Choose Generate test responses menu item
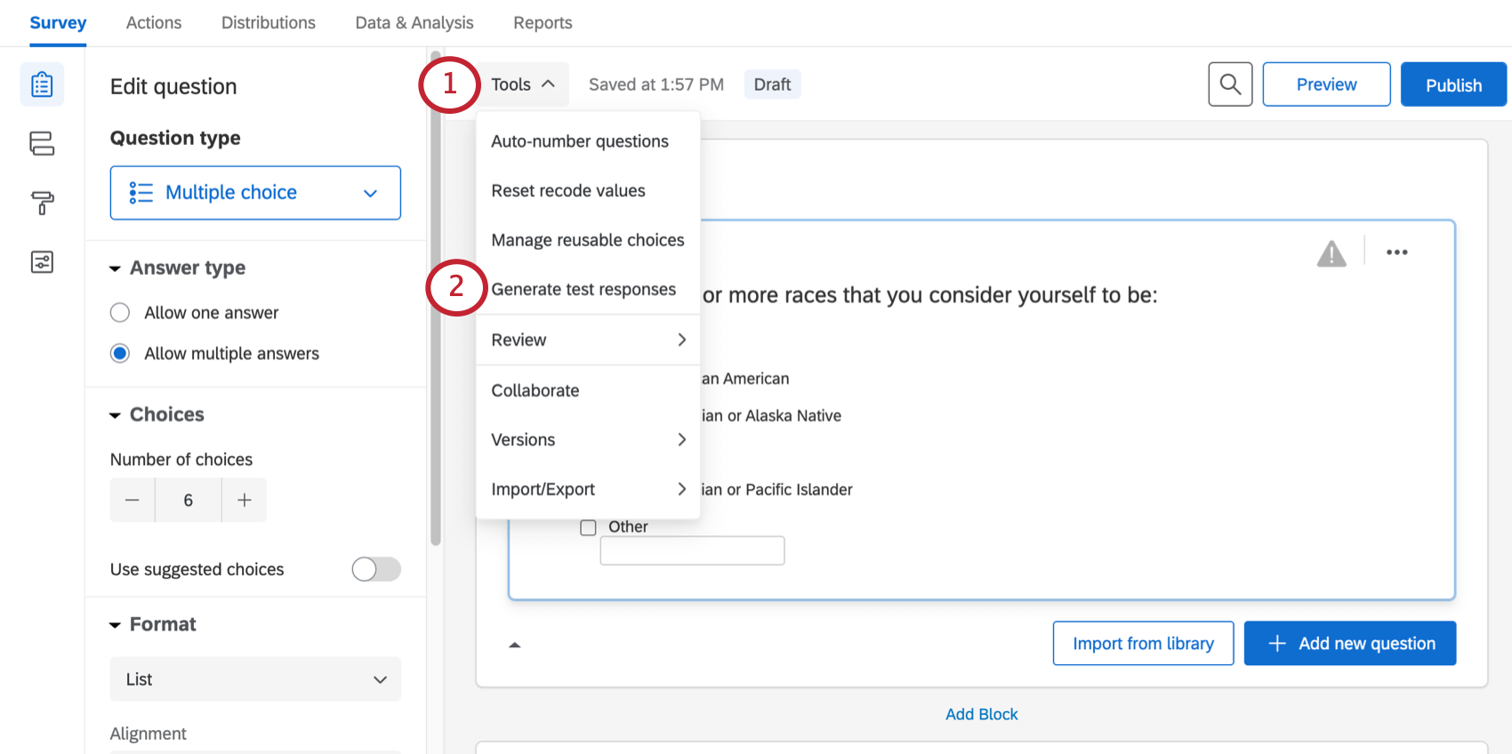Screen dimensions: 1512x754 tap(583, 290)
